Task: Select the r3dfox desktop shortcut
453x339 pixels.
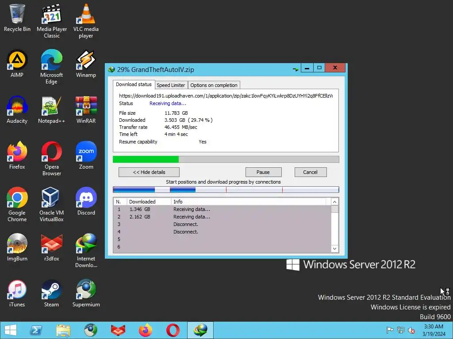Action: pos(51,247)
